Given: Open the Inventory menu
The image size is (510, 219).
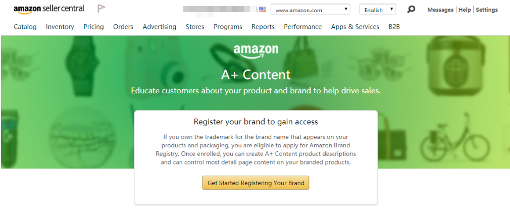Looking at the screenshot, I should click(x=60, y=27).
